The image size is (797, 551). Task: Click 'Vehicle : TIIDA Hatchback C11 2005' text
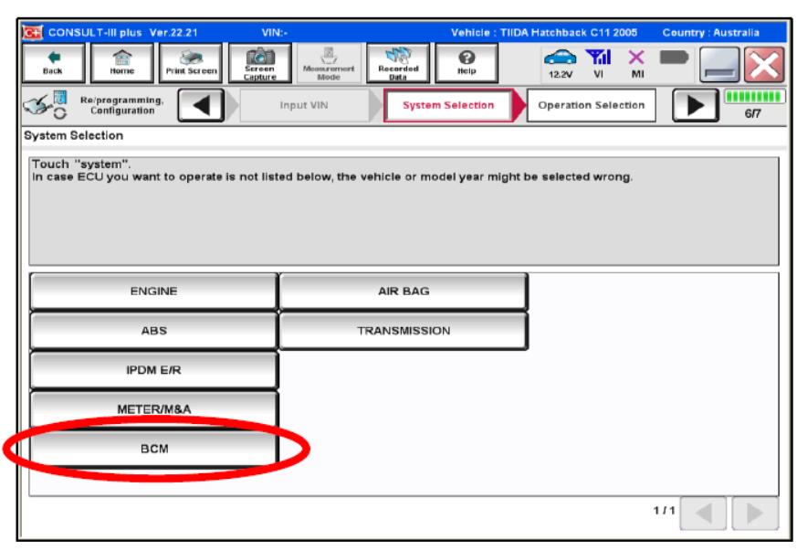coord(544,33)
